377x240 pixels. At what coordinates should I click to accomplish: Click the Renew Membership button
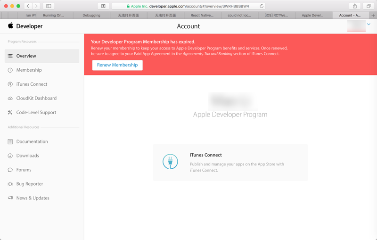(117, 65)
